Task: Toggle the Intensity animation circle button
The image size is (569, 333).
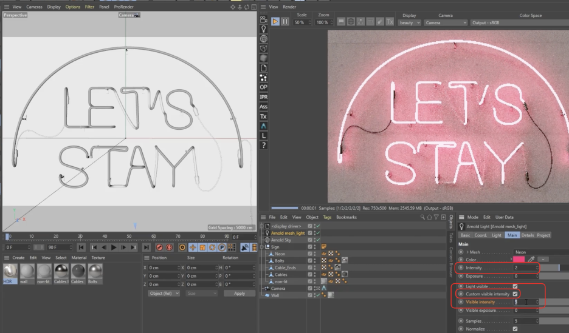Action: point(461,267)
